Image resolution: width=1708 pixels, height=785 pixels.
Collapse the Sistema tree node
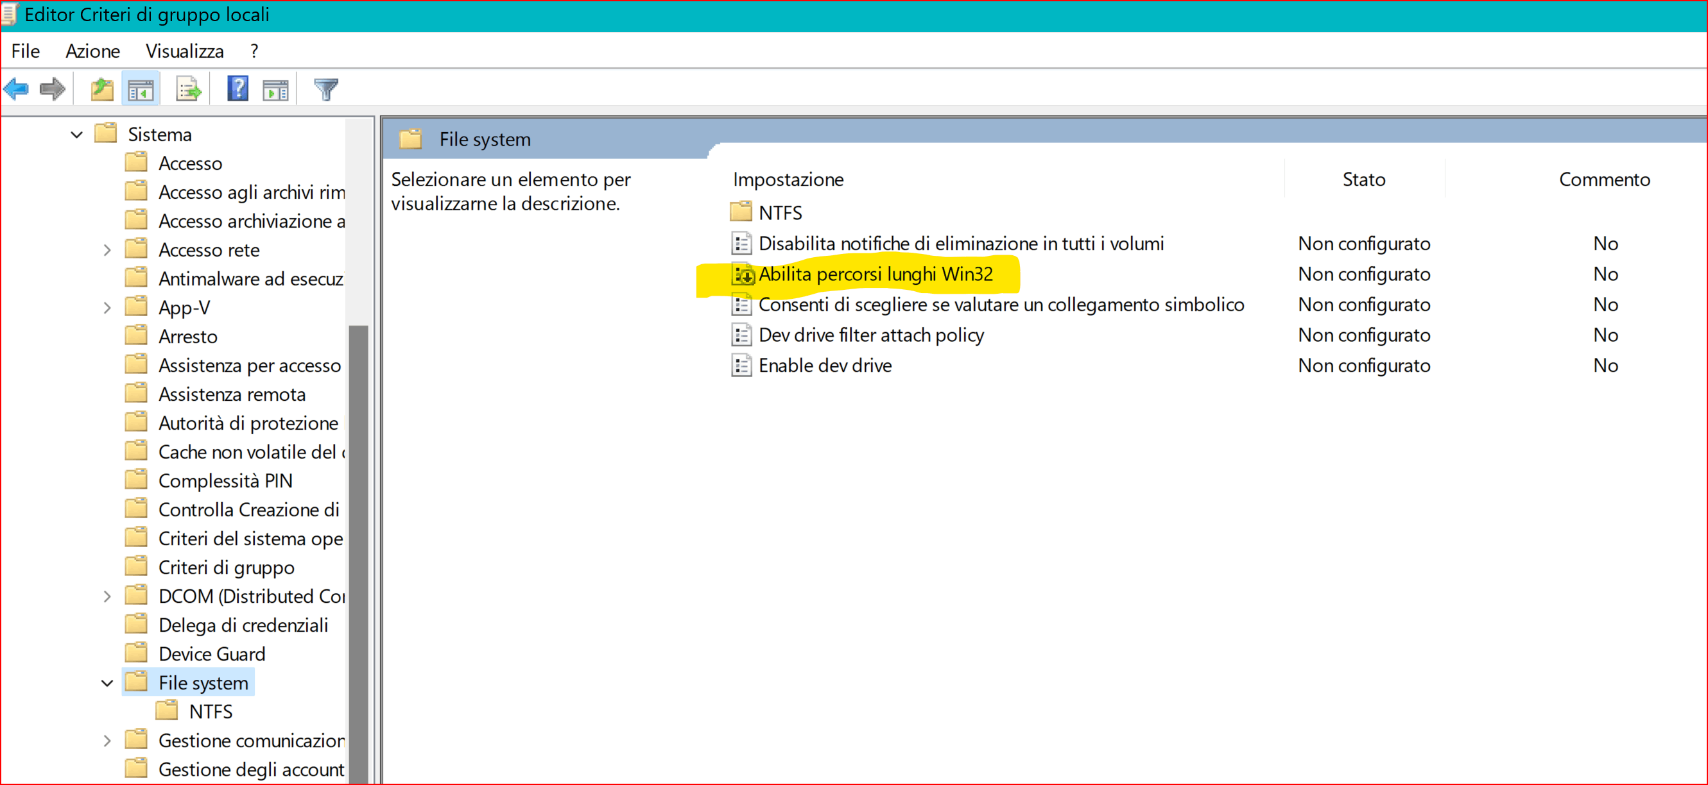click(77, 135)
